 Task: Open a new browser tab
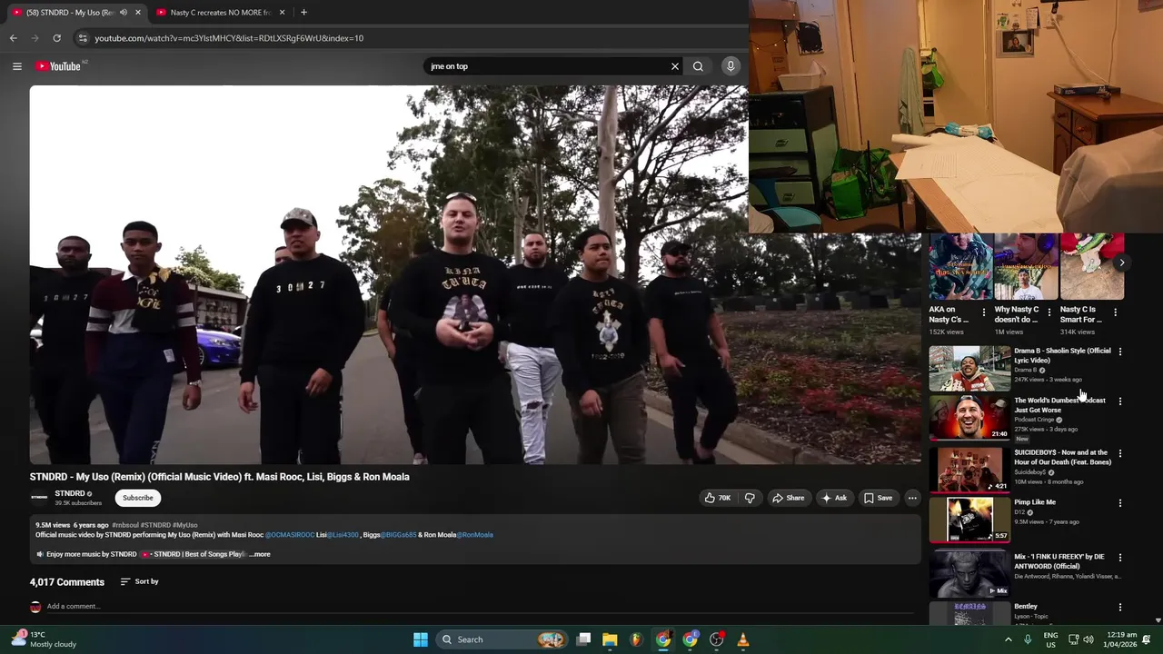[x=303, y=13]
